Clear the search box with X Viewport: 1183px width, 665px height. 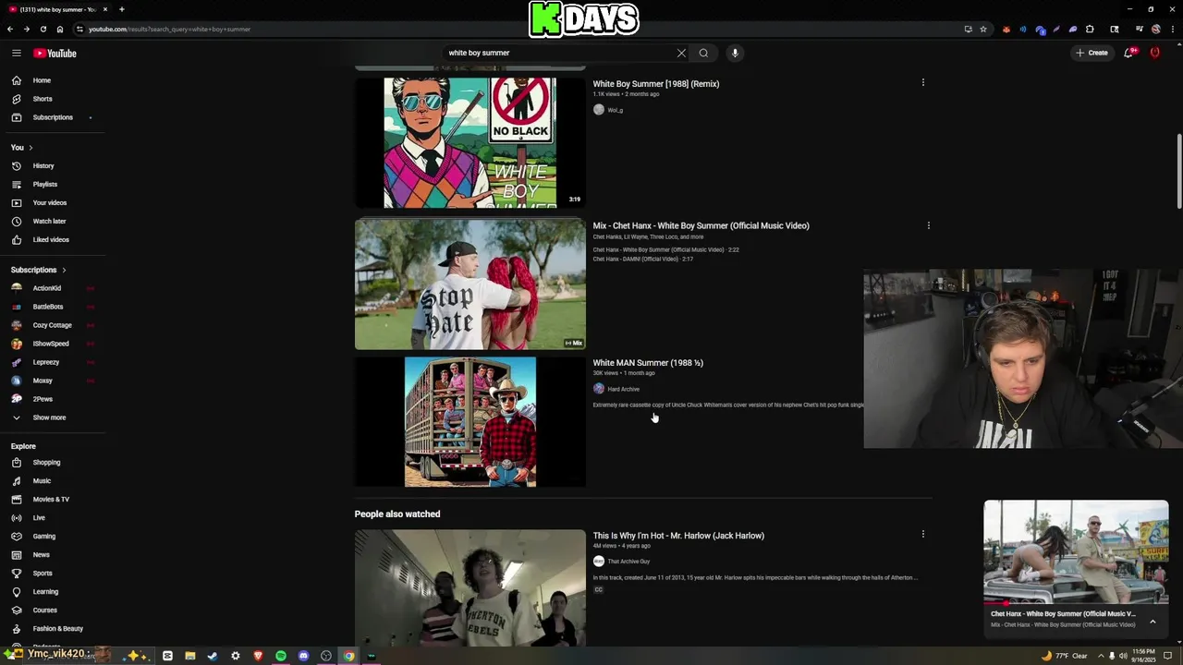[681, 53]
